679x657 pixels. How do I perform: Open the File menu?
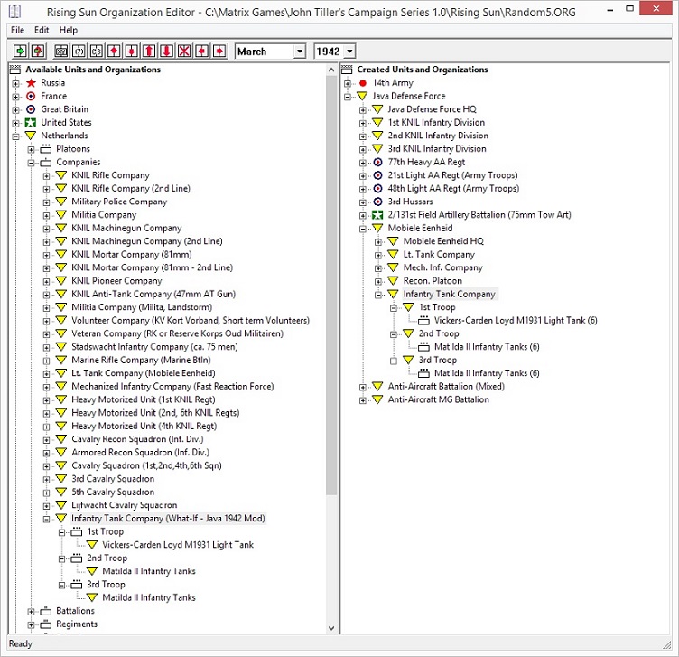pos(17,30)
